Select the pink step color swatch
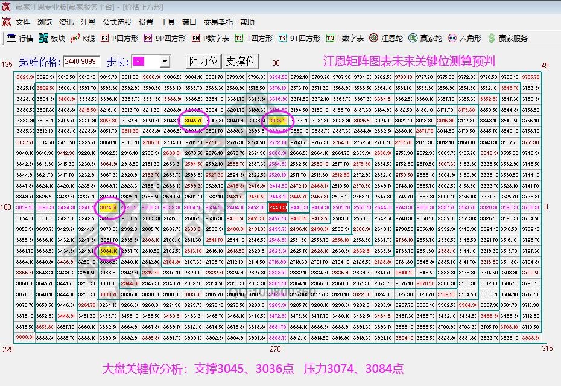The image size is (561, 386). coord(140,60)
